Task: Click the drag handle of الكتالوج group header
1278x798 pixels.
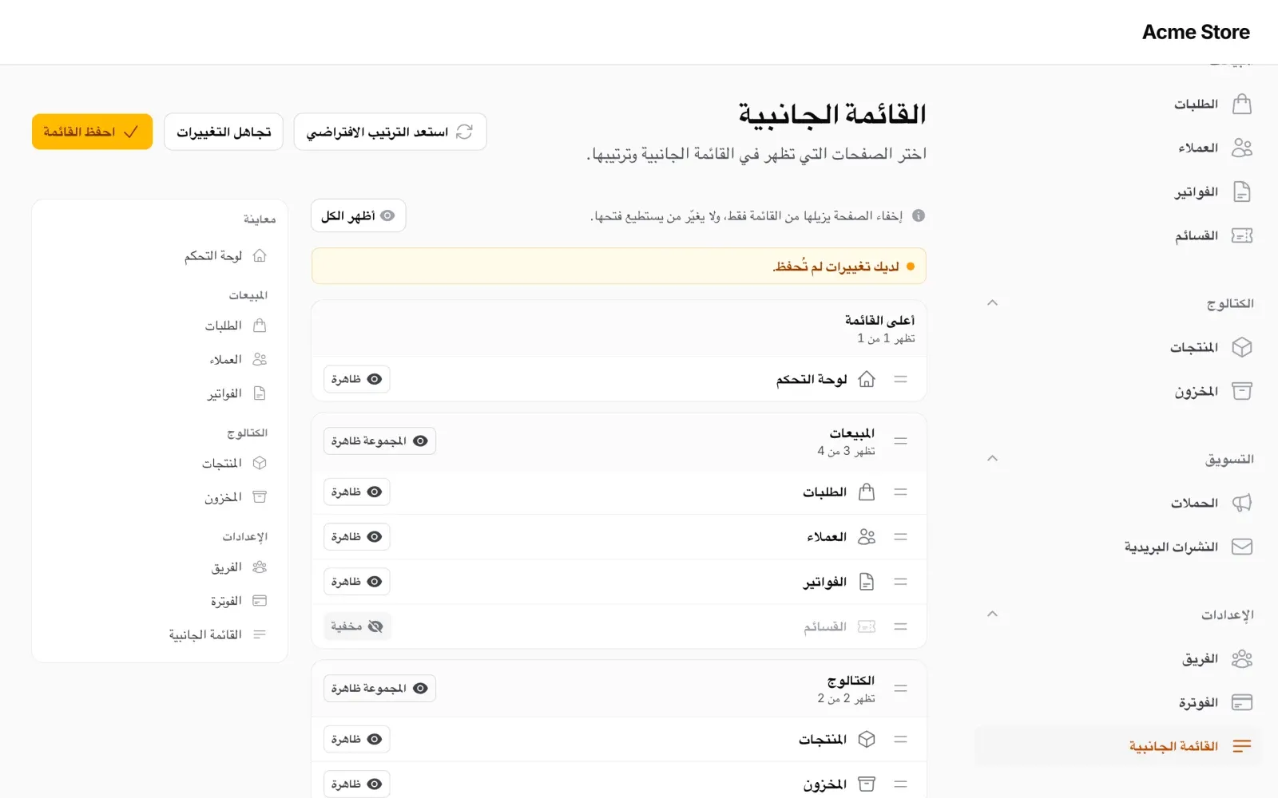Action: [x=900, y=688]
